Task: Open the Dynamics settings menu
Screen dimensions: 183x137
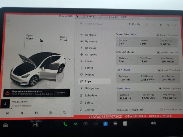Action: (91, 41)
